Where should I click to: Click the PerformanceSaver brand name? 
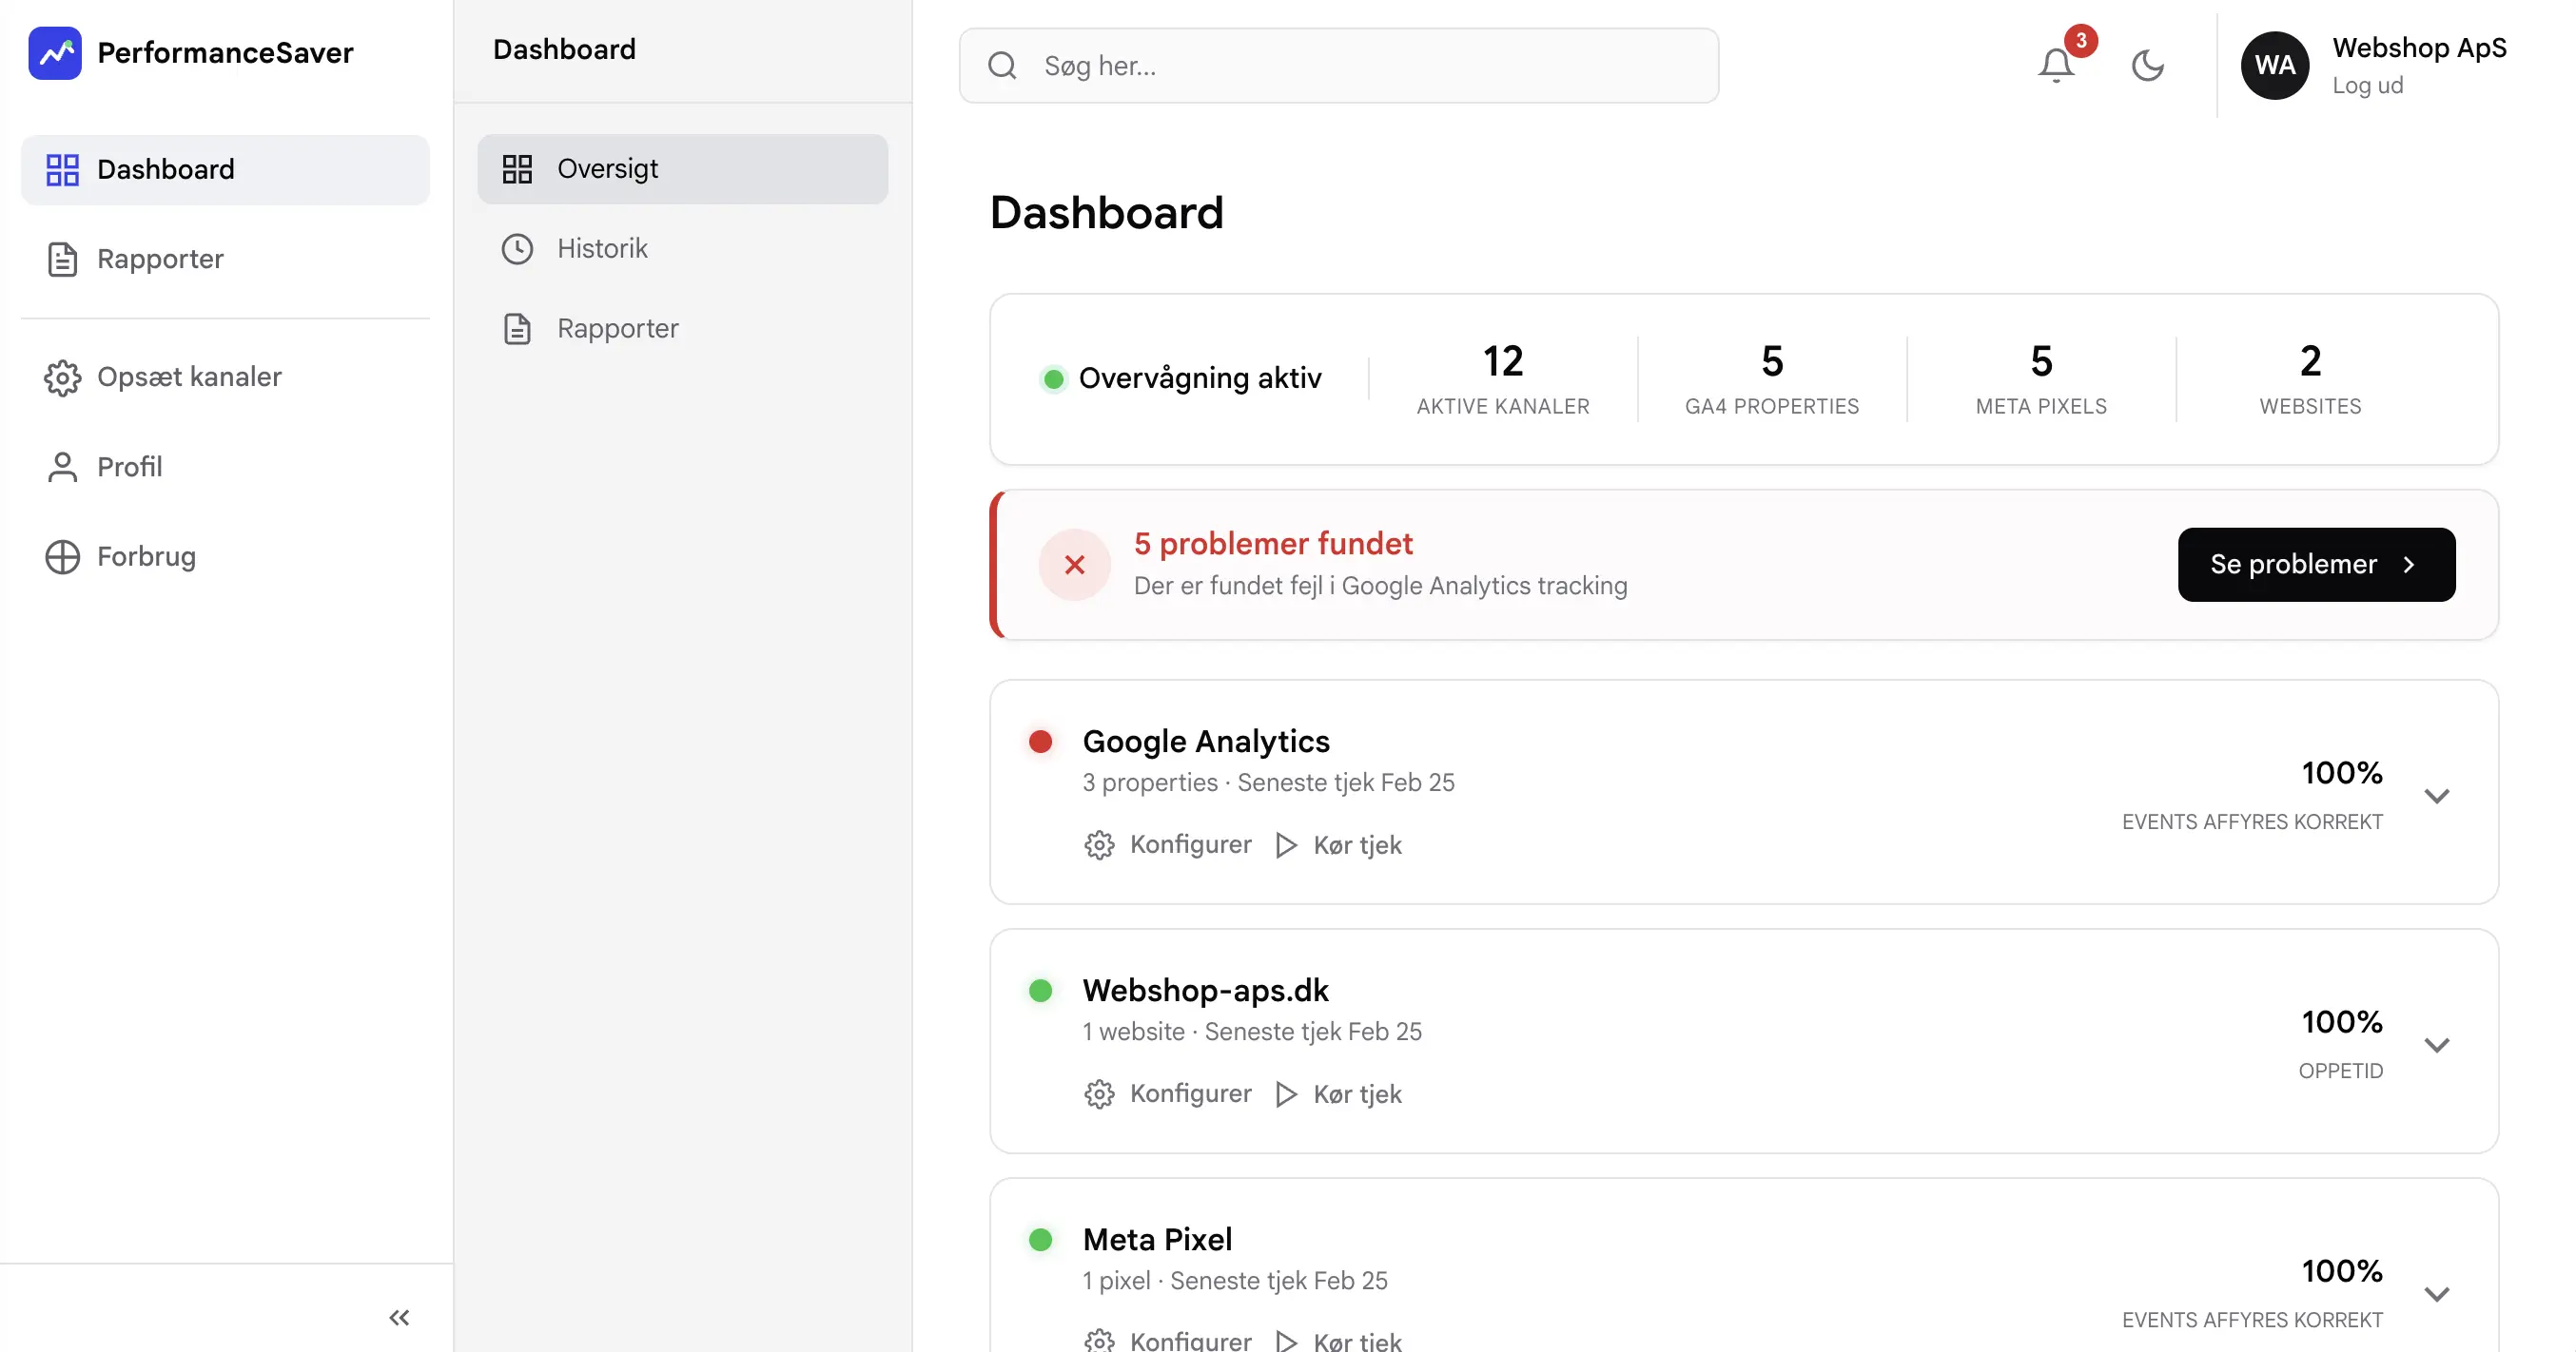(225, 53)
